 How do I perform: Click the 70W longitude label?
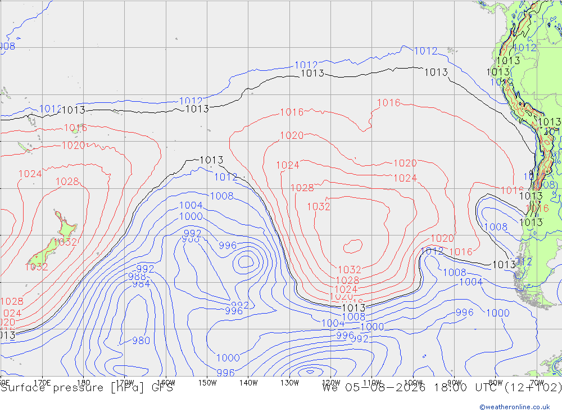click(537, 383)
